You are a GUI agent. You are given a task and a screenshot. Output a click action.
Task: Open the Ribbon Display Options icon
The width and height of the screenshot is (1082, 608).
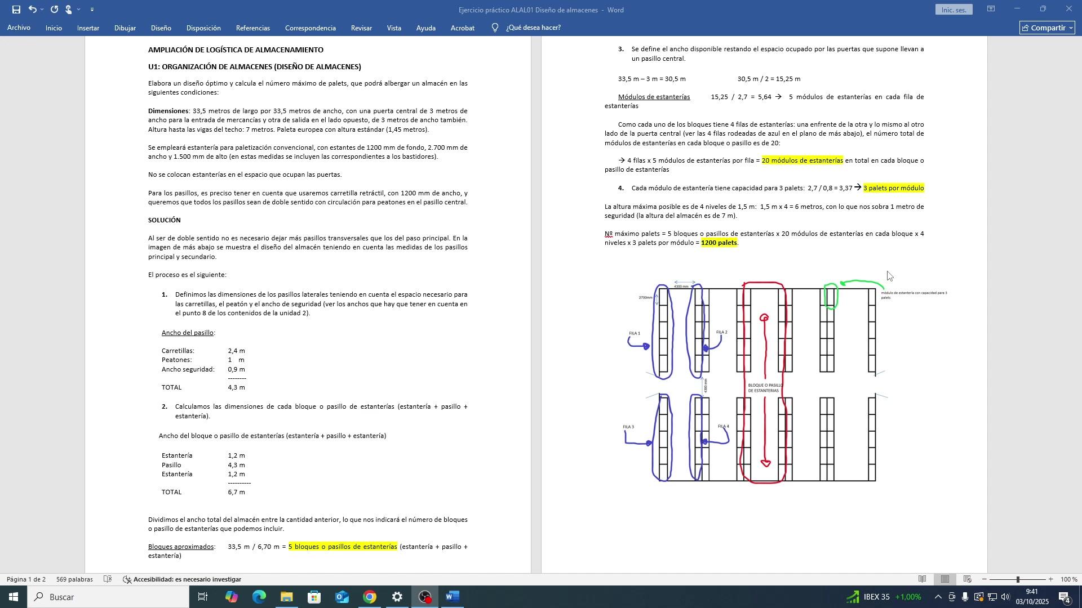(990, 9)
